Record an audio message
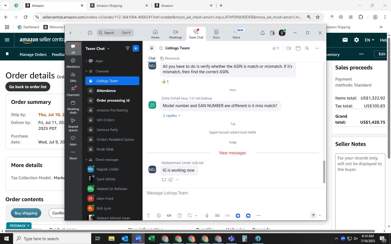The image size is (391, 244). pyautogui.click(x=207, y=216)
